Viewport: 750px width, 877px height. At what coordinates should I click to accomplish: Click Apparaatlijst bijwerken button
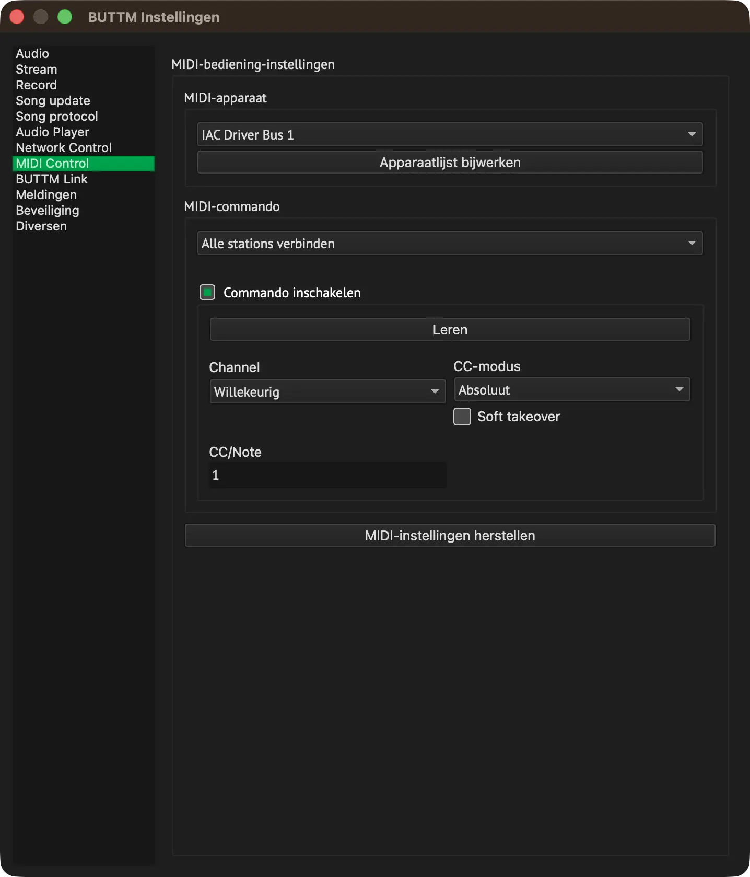click(x=450, y=162)
